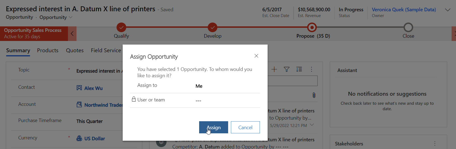
Task: Click the timeline sort/expand all icon
Action: click(299, 69)
